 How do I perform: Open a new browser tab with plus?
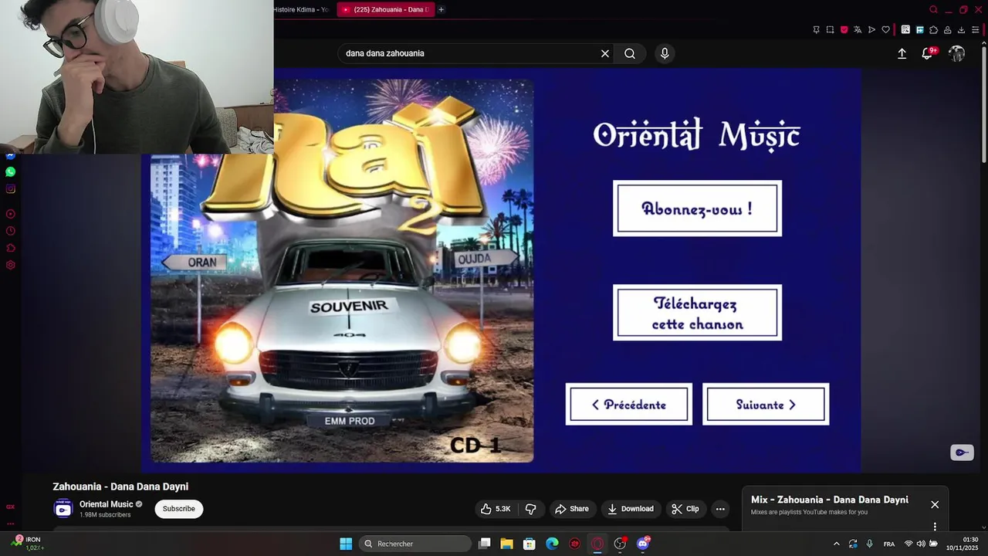tap(442, 9)
